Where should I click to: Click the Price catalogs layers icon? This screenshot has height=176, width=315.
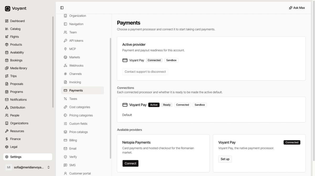pyautogui.click(x=65, y=132)
